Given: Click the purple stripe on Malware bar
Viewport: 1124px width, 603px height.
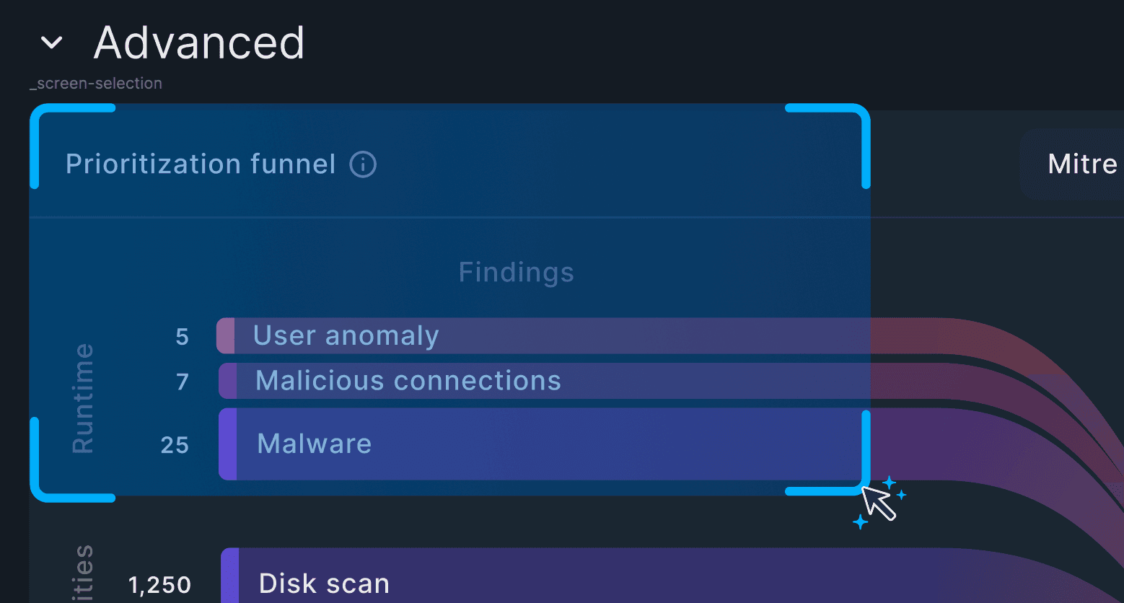Looking at the screenshot, I should 228,444.
